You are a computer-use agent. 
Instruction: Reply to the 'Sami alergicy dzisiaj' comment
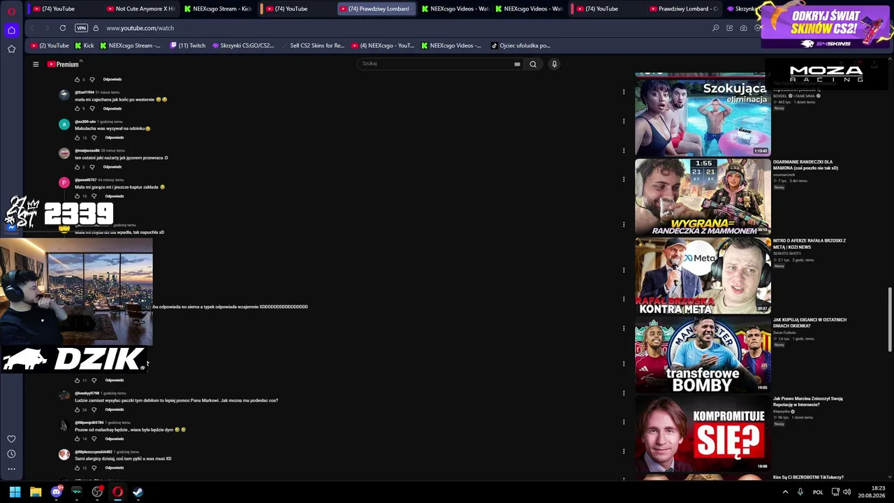[x=115, y=468]
